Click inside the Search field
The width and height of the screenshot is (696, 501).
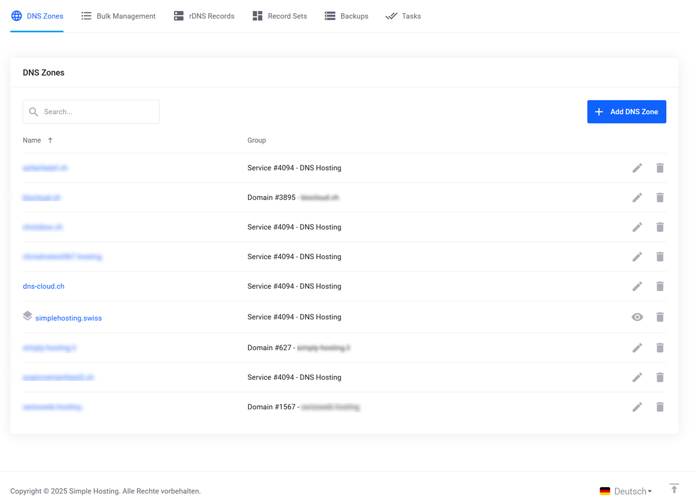[x=90, y=111]
